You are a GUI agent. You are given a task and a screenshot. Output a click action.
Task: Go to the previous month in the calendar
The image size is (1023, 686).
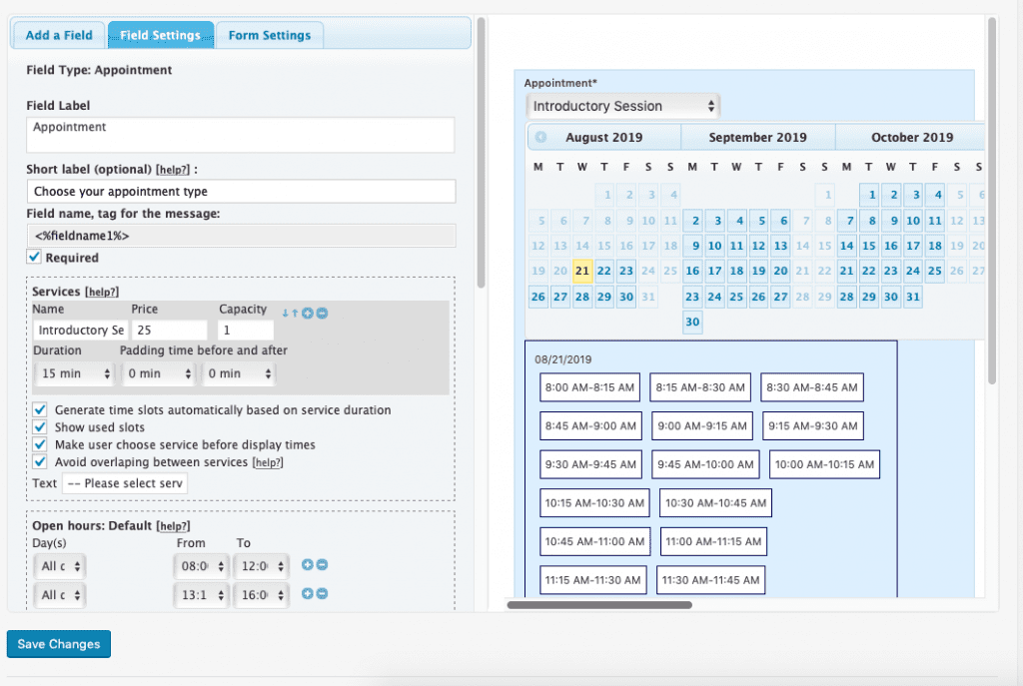pyautogui.click(x=538, y=137)
